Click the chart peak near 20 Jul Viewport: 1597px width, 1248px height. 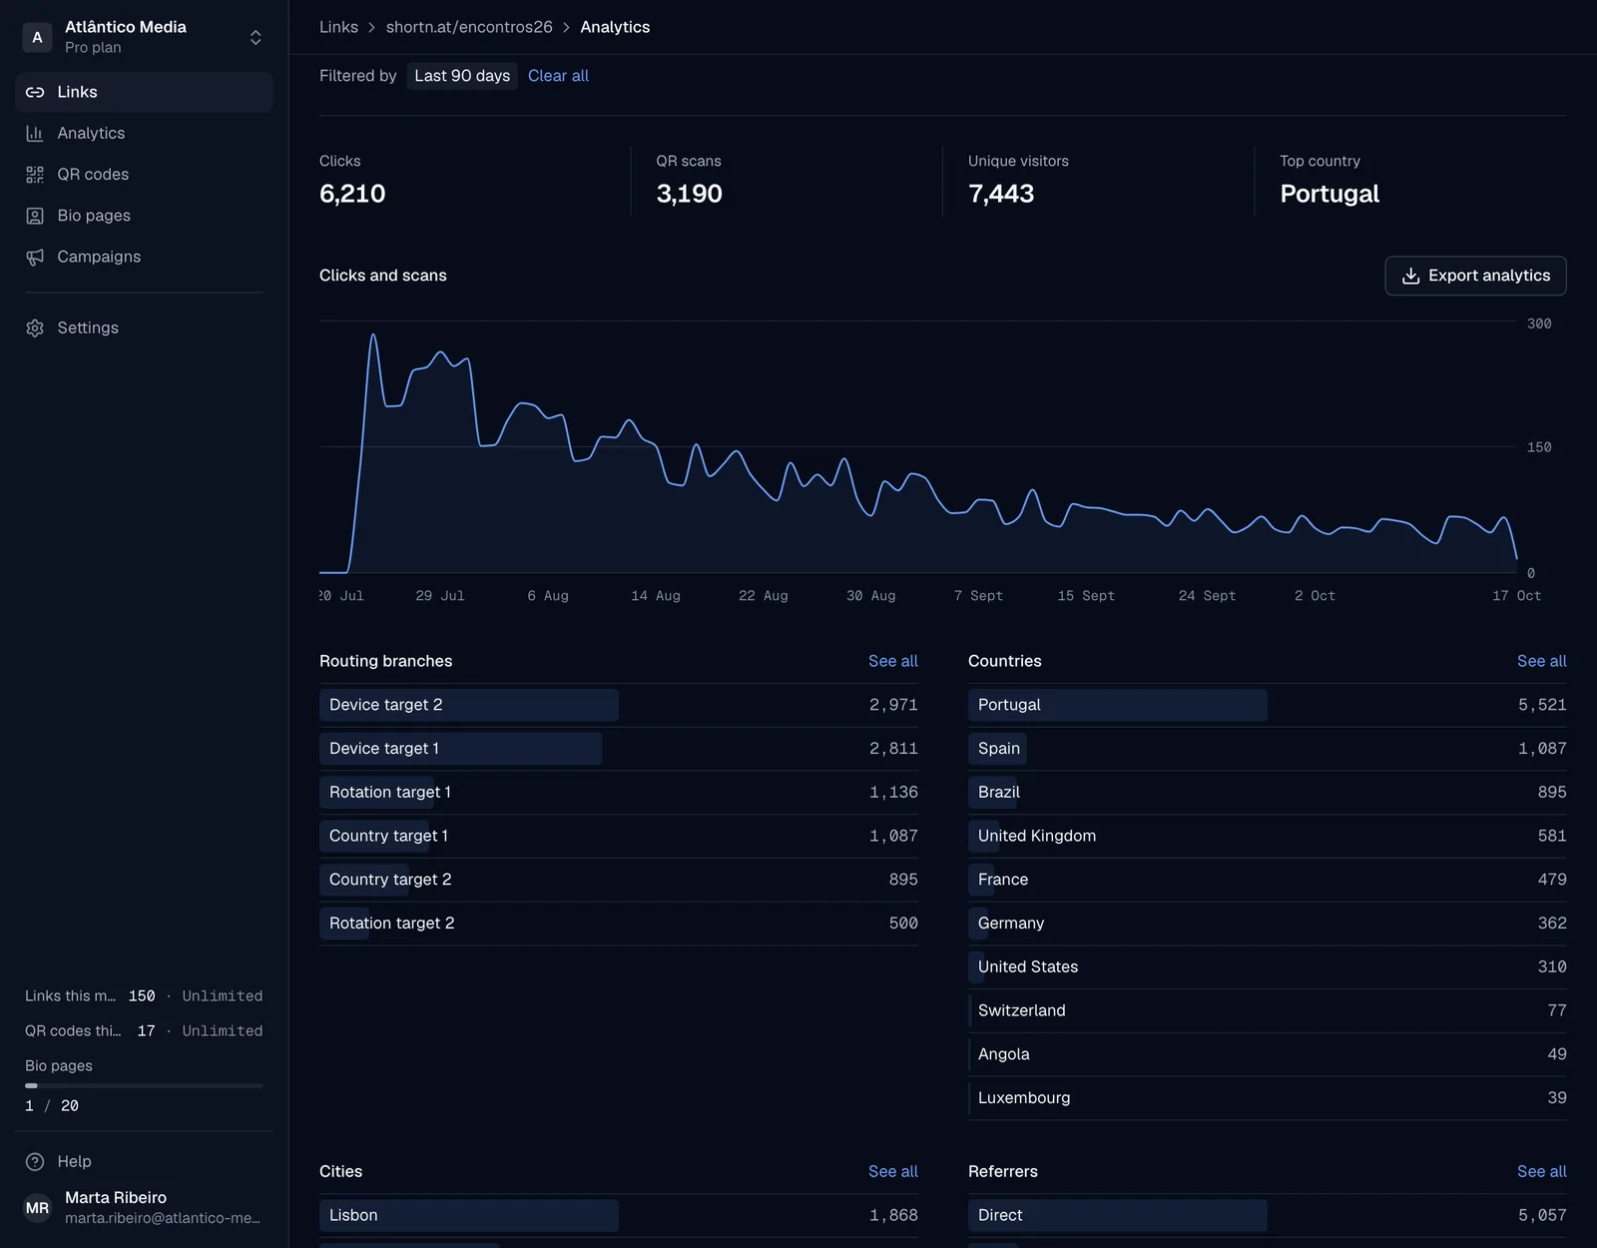point(373,335)
